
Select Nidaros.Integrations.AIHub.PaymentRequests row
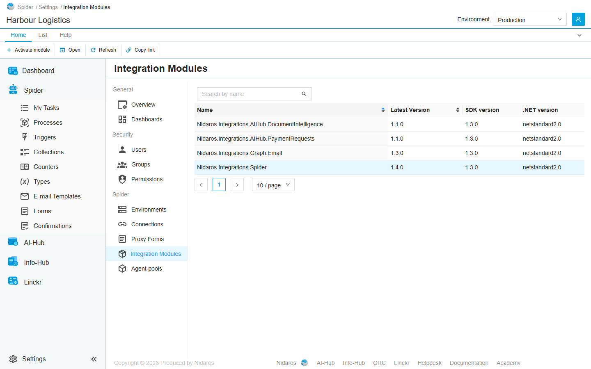pyautogui.click(x=389, y=139)
